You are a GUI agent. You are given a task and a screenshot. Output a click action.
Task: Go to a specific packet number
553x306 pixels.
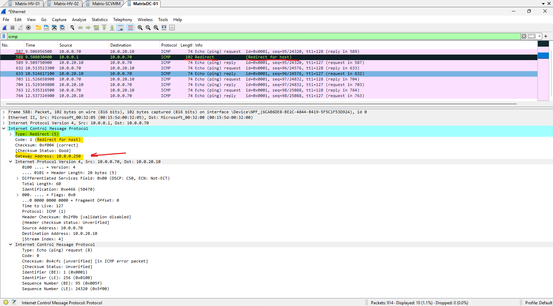(96, 28)
